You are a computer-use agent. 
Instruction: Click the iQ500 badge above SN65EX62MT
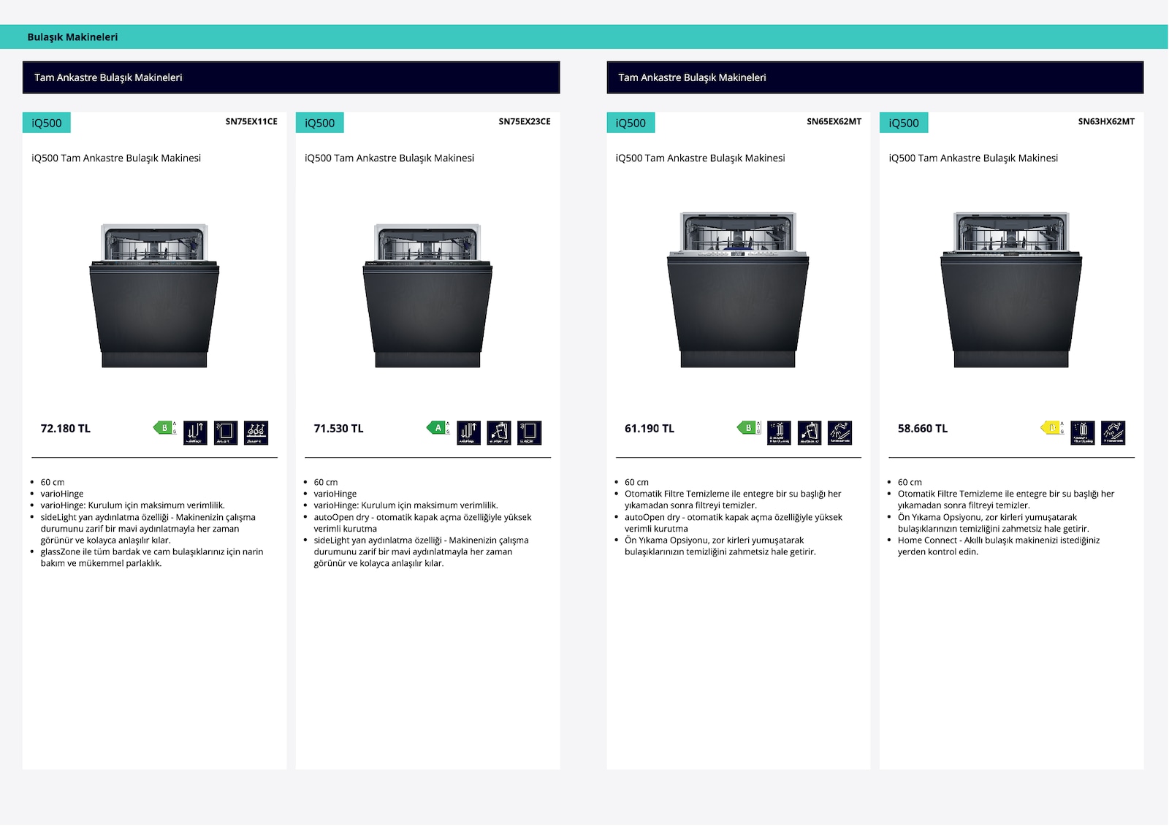coord(631,123)
